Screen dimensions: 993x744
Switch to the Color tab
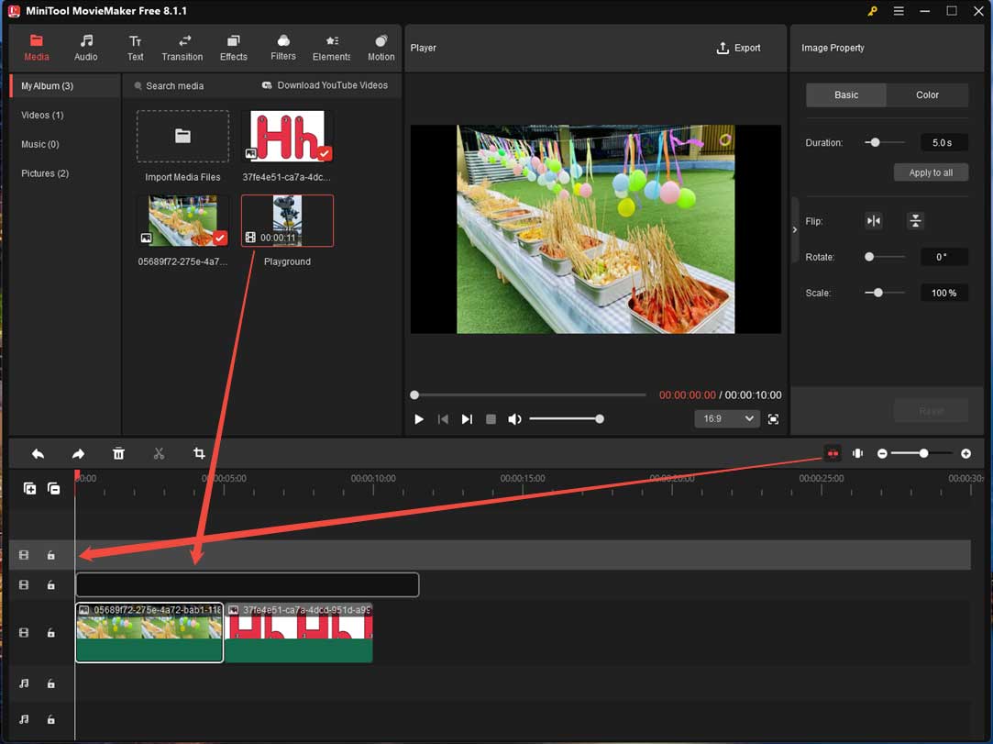point(927,94)
